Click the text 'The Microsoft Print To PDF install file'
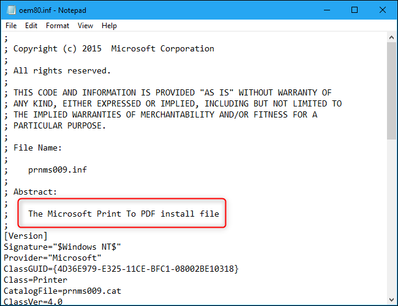Screen dimensions: 398x306 click(x=123, y=214)
